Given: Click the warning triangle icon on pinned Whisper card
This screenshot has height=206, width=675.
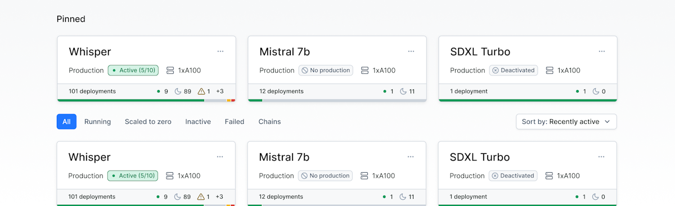Looking at the screenshot, I should 201,91.
